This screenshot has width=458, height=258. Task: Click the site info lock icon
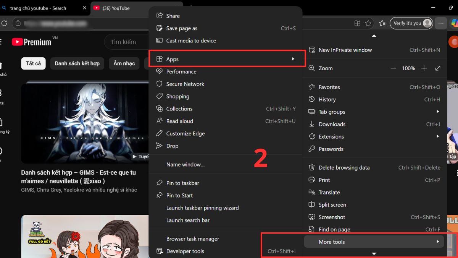(x=18, y=23)
